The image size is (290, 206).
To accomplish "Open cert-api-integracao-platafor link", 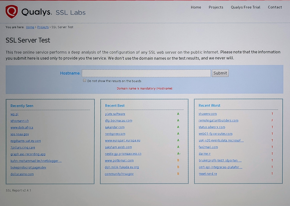I will pos(220,167).
